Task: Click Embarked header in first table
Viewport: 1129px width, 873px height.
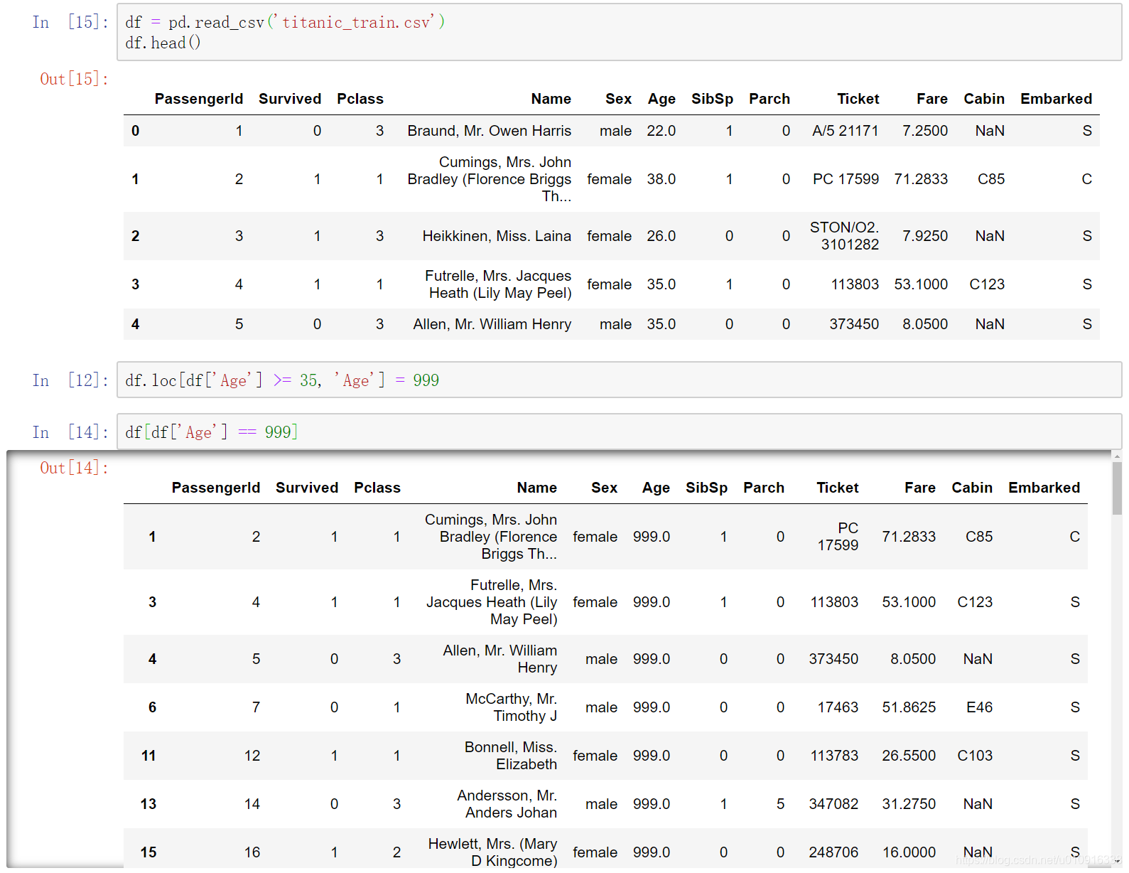Action: [x=1057, y=99]
